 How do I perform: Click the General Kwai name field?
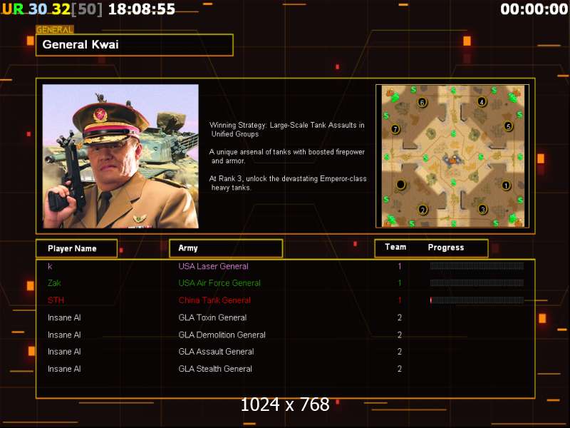click(135, 45)
